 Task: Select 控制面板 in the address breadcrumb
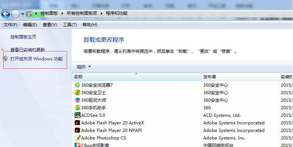[x=49, y=13]
